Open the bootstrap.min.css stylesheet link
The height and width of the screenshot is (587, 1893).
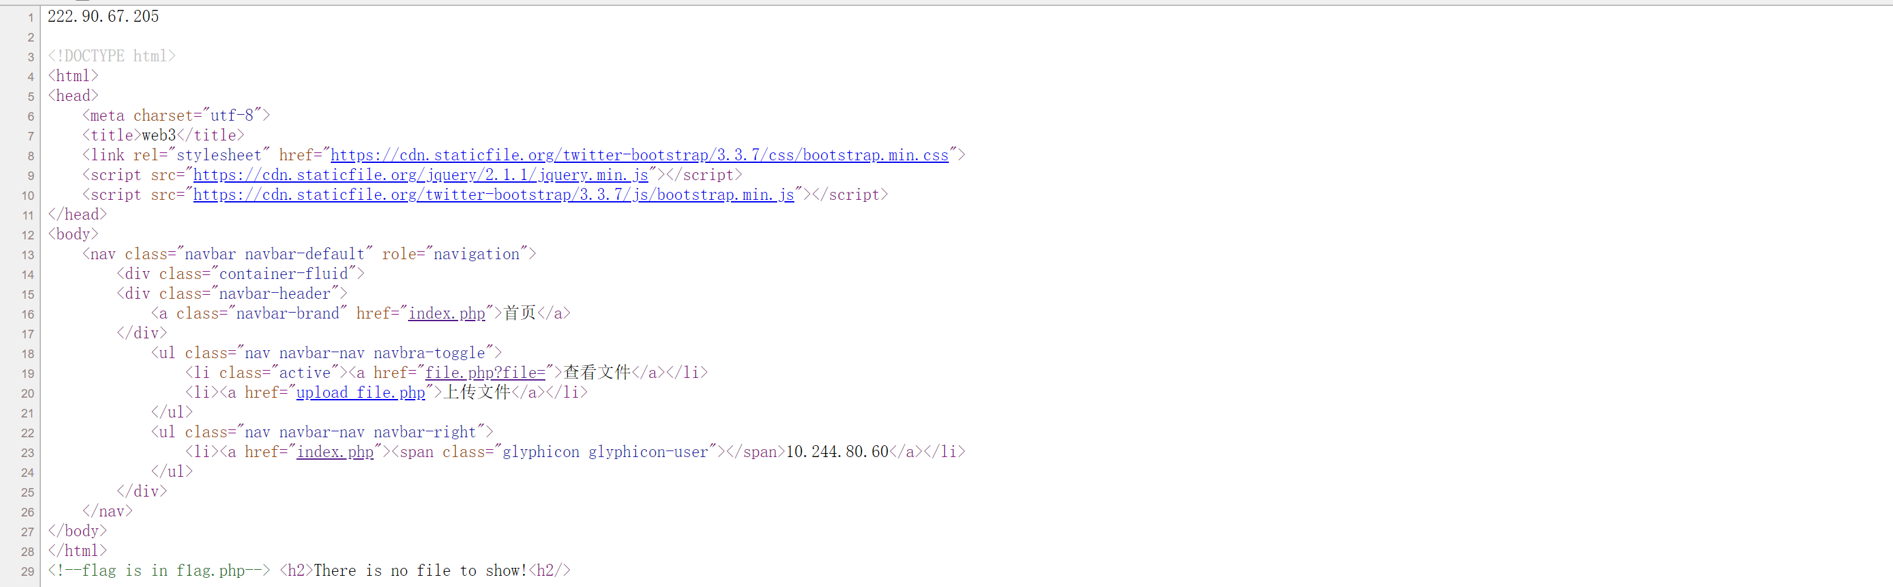[x=639, y=155]
